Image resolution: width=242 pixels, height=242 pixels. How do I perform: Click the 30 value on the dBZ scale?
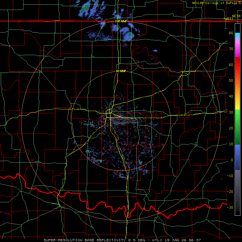click(x=231, y=112)
